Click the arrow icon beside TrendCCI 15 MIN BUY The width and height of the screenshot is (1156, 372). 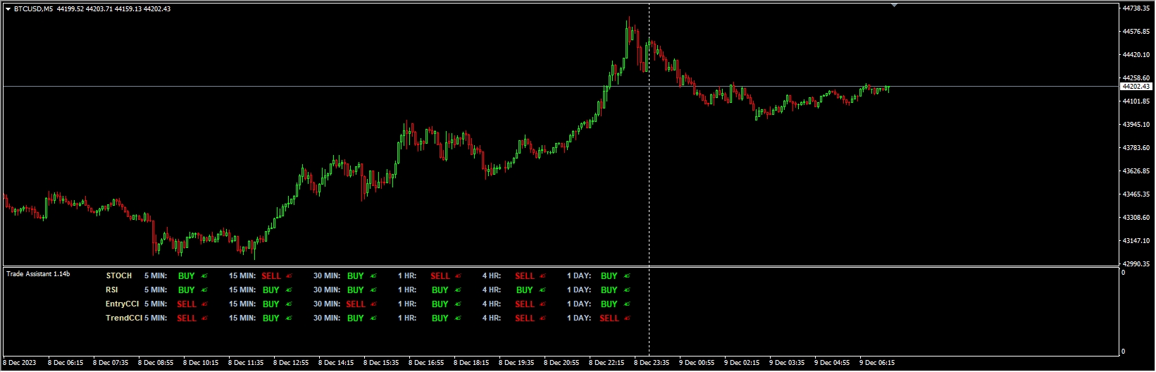coord(289,318)
